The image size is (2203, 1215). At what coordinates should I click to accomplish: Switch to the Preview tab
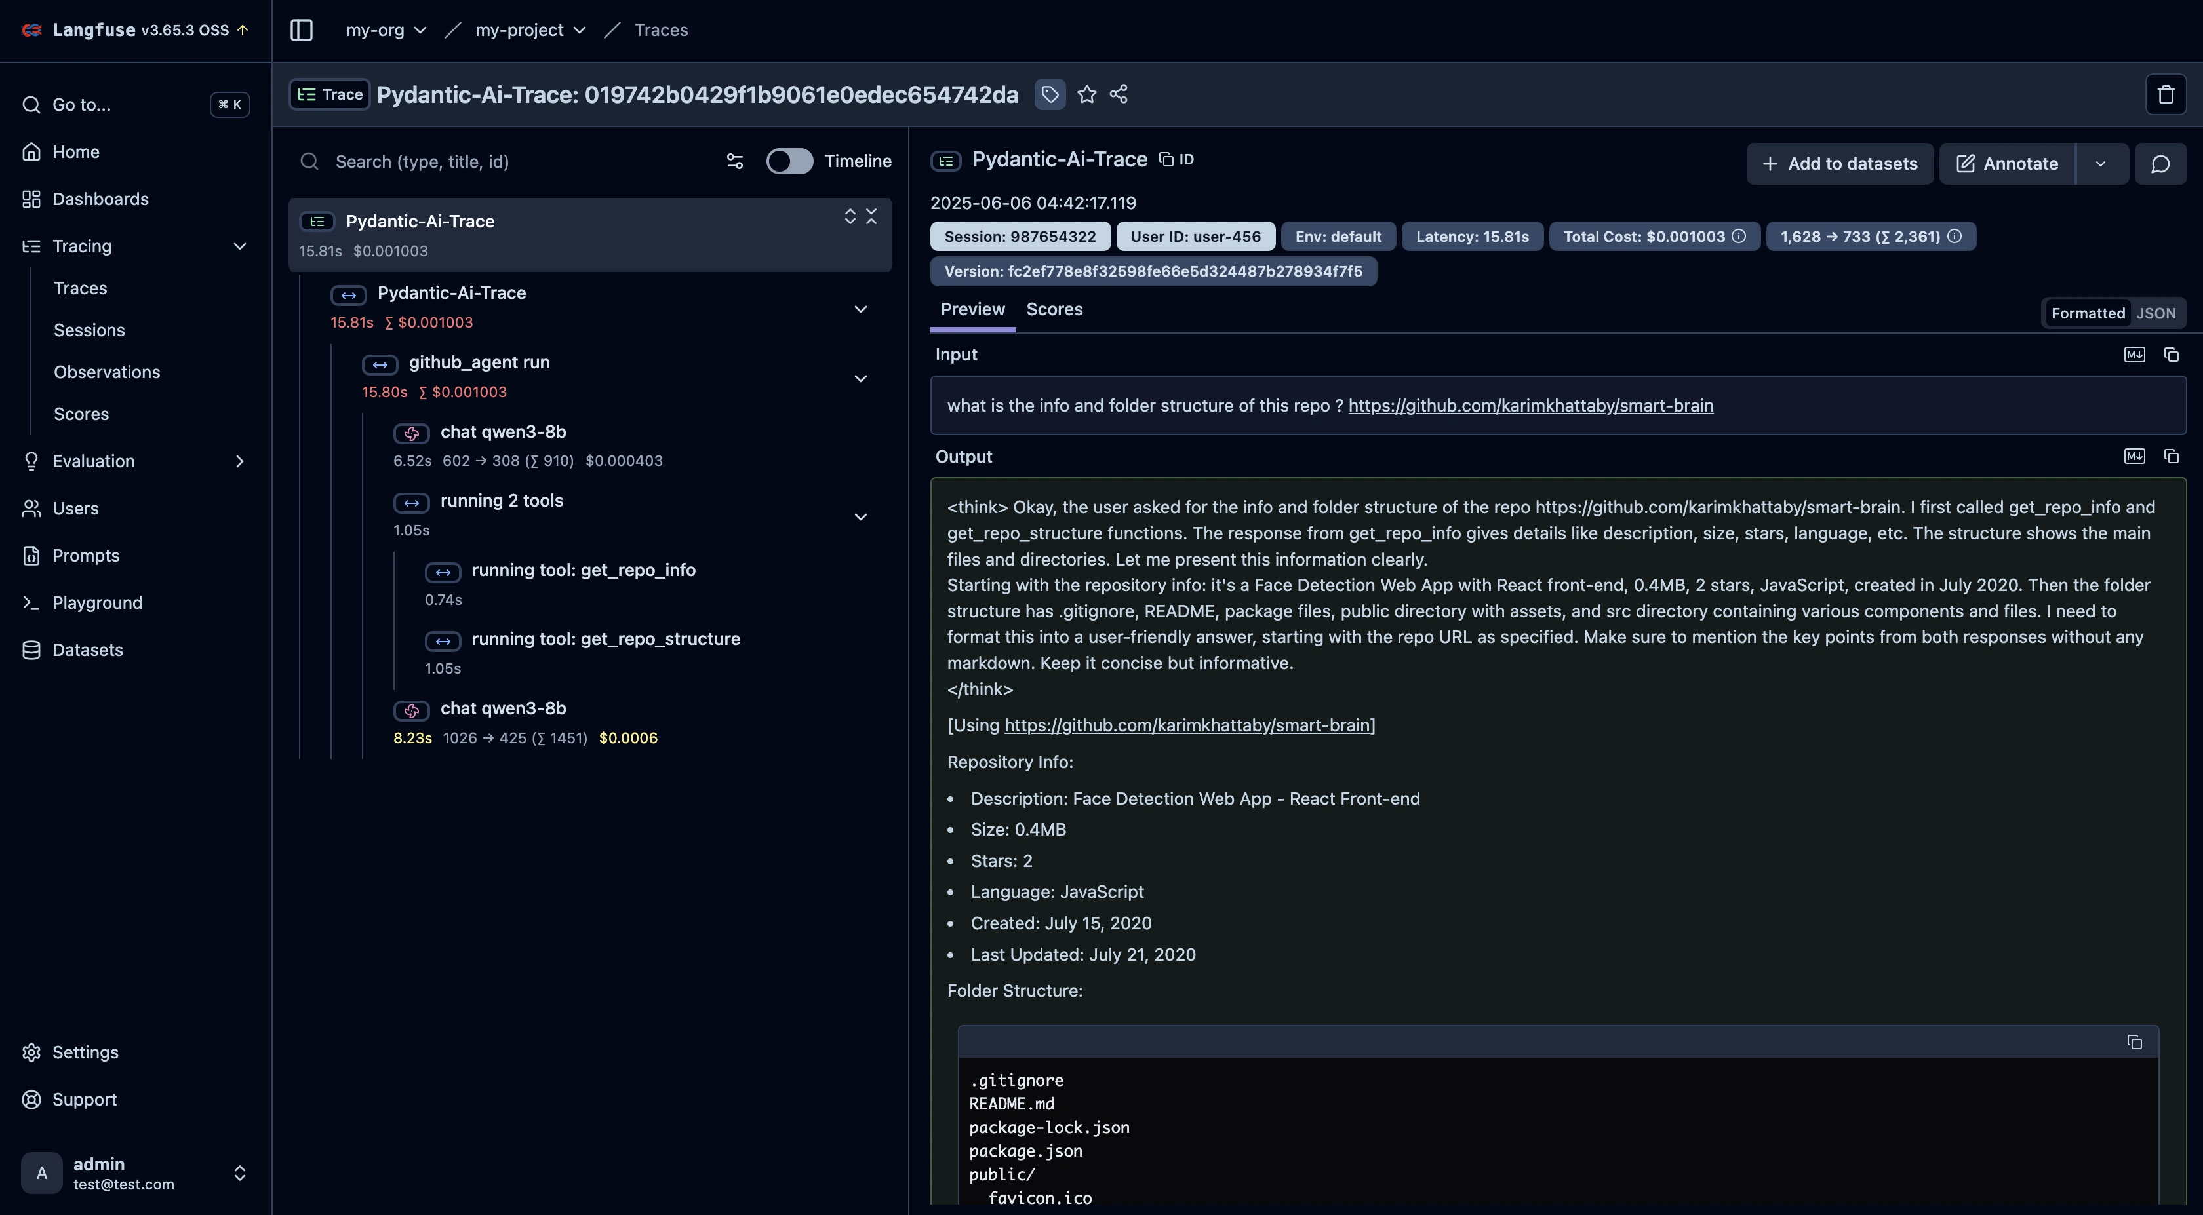[x=972, y=309]
